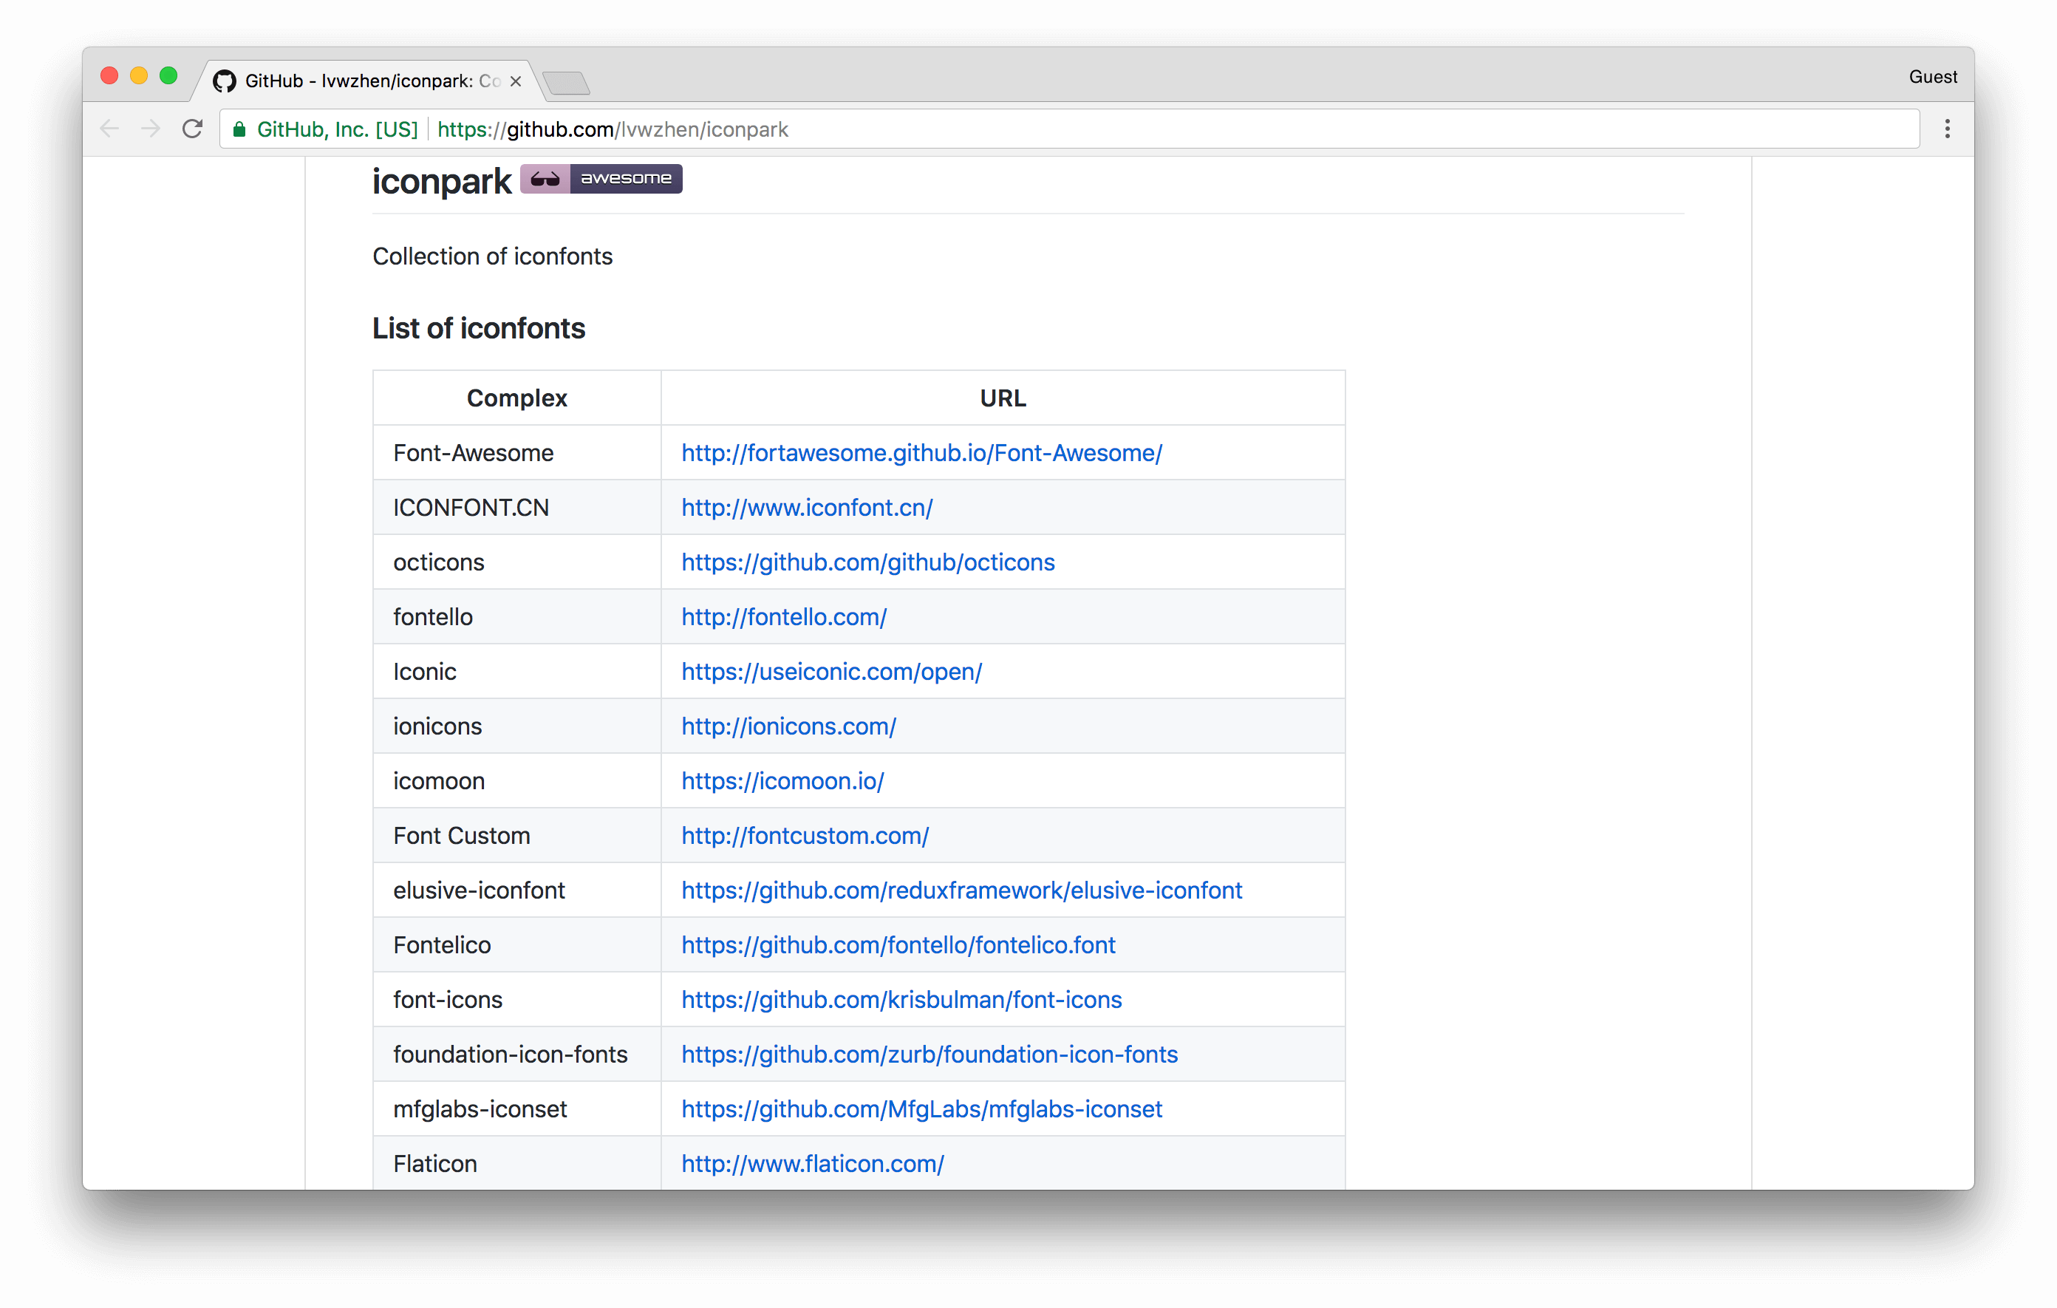Click the zurb foundation-icon-fonts link

click(x=929, y=1055)
